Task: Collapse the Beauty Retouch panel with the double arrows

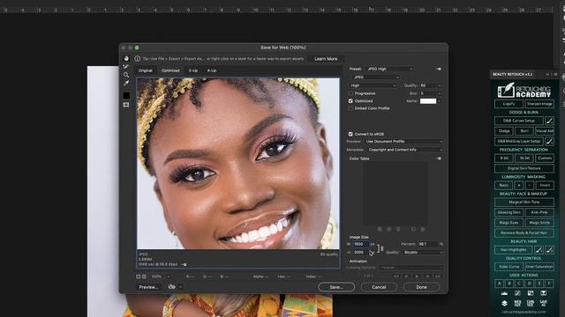Action: point(547,74)
